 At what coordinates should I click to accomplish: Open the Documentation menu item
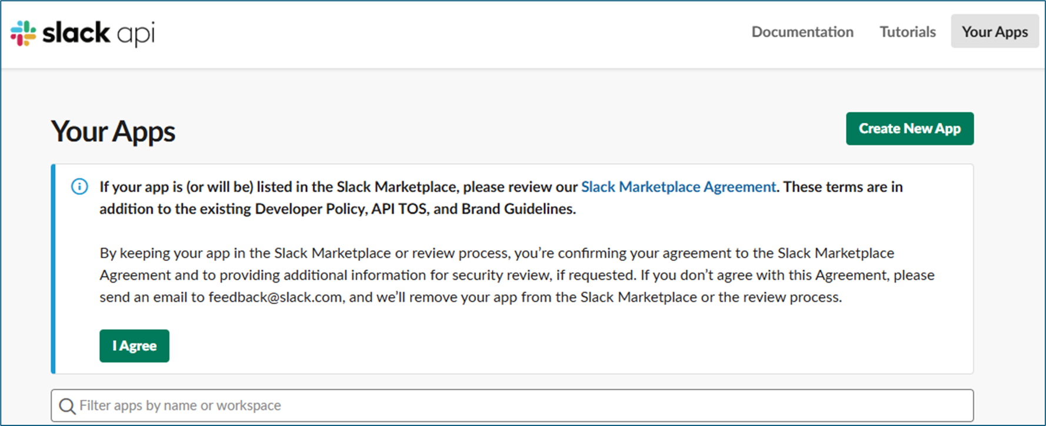point(802,32)
